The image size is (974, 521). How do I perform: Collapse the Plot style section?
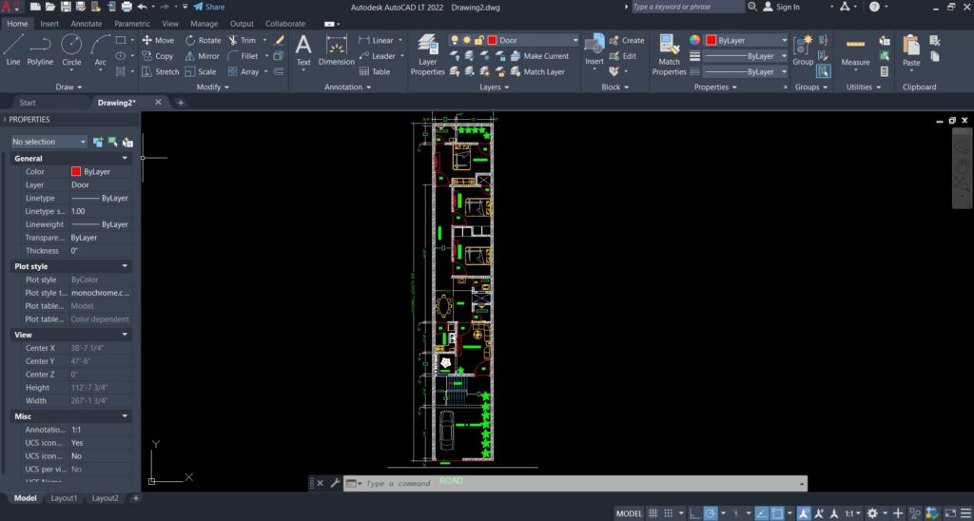(x=125, y=266)
